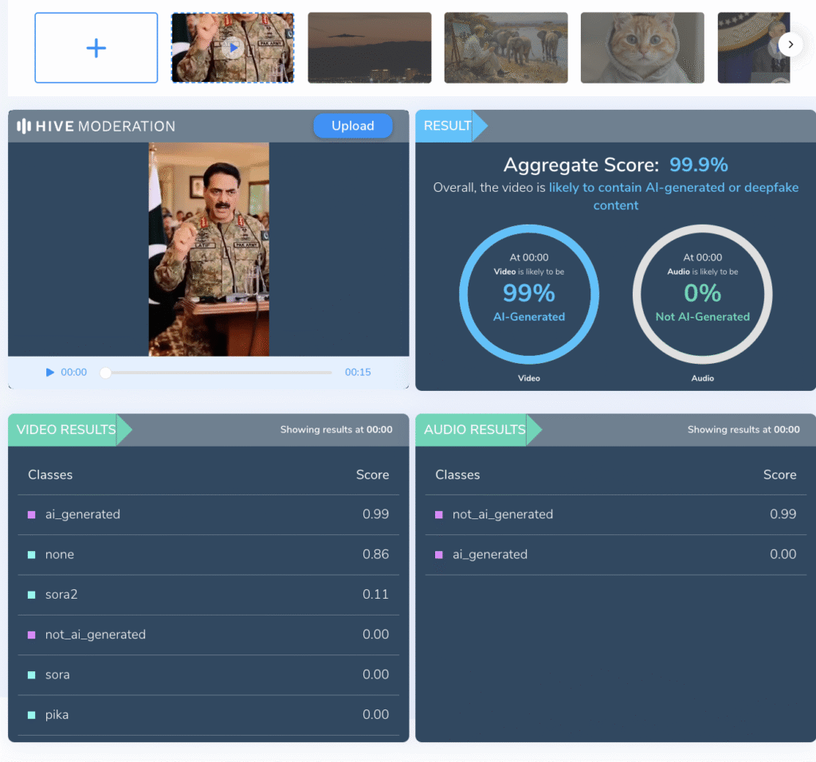
Task: Select the not_ai_generated audio class row
Action: [615, 514]
